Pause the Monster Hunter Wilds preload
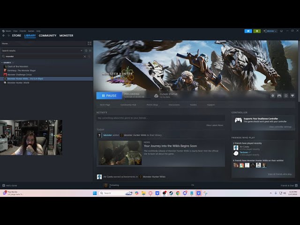 pos(109,96)
